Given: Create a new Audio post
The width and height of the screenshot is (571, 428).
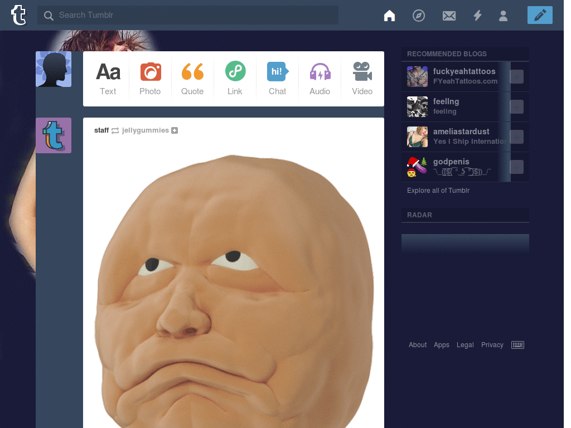Looking at the screenshot, I should [320, 79].
